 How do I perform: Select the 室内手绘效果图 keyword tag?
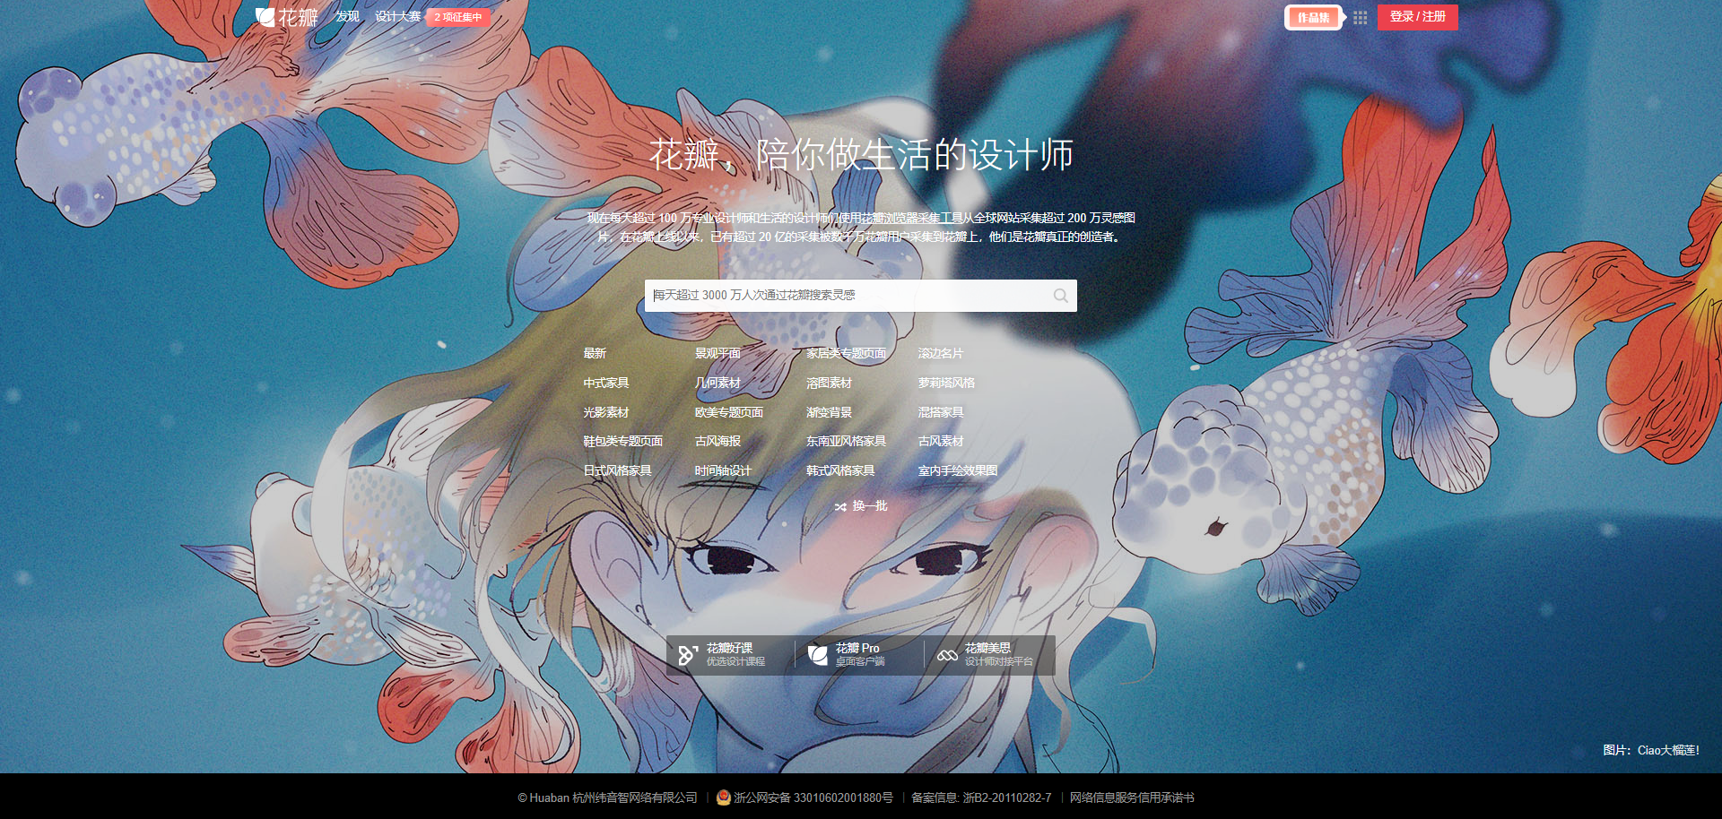click(x=957, y=471)
